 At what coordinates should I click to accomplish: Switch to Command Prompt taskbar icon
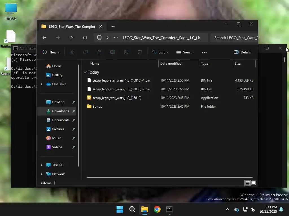tap(169, 209)
